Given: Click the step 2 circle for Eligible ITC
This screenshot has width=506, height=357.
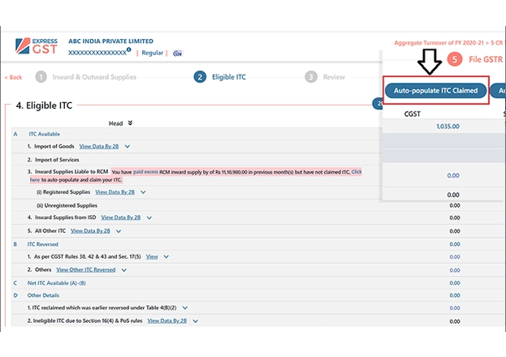Looking at the screenshot, I should pyautogui.click(x=200, y=77).
